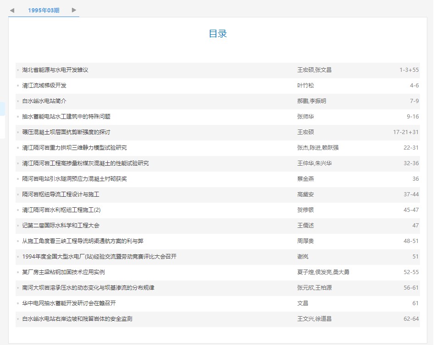This screenshot has height=345, width=442.
Task: Click the 目录 heading
Action: [x=218, y=34]
